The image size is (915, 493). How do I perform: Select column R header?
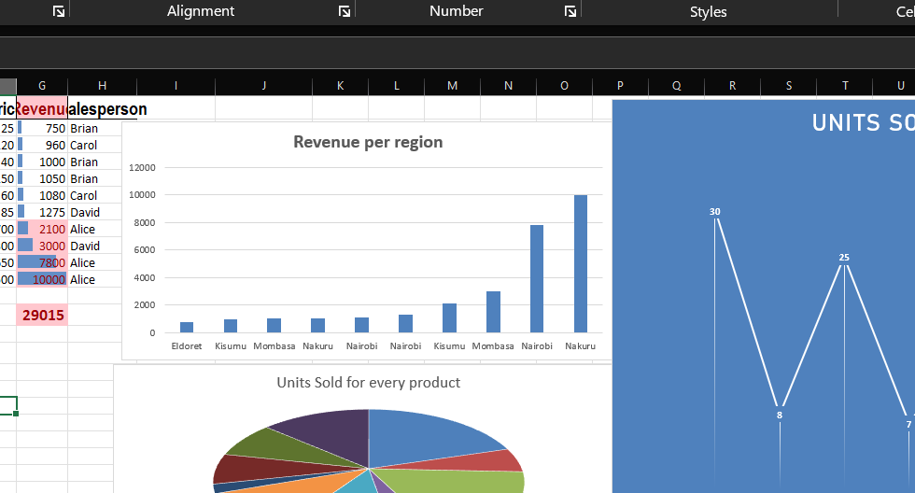(732, 86)
